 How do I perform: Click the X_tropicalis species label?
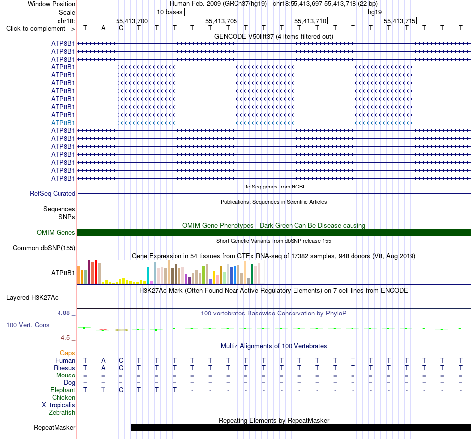click(59, 405)
